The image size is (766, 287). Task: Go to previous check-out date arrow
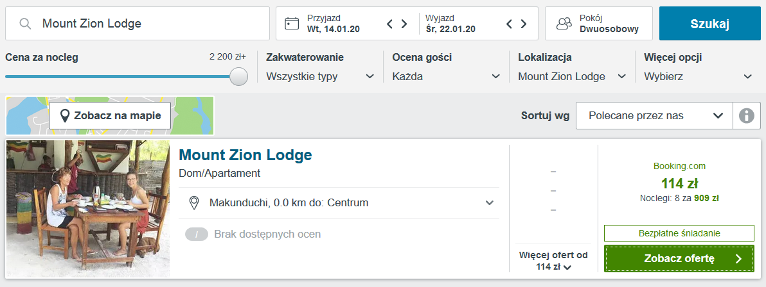point(509,24)
